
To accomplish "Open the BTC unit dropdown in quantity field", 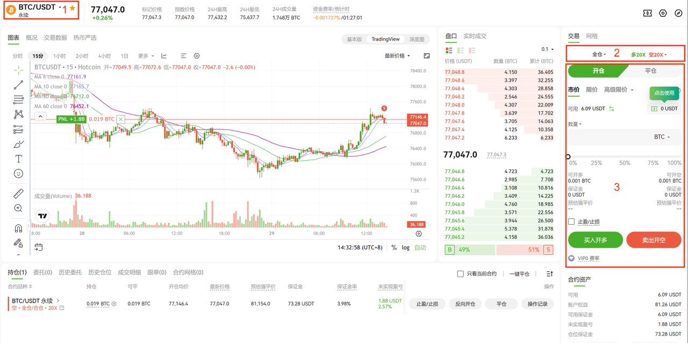I will coord(662,137).
